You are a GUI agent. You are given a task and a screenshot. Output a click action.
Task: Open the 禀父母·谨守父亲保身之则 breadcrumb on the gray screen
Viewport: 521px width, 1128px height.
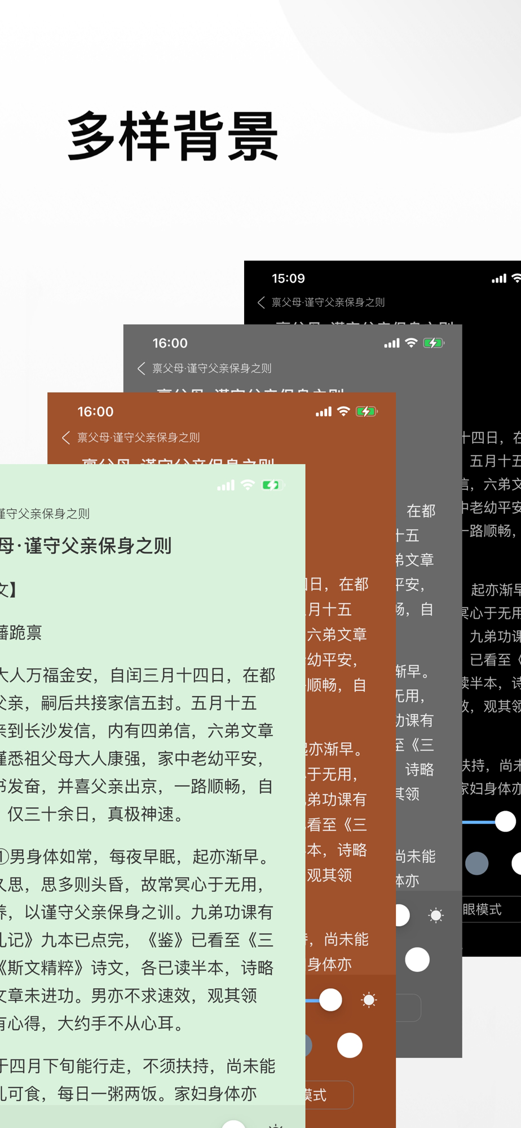click(212, 368)
